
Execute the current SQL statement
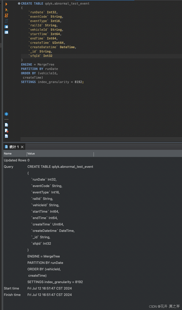[6, 4]
